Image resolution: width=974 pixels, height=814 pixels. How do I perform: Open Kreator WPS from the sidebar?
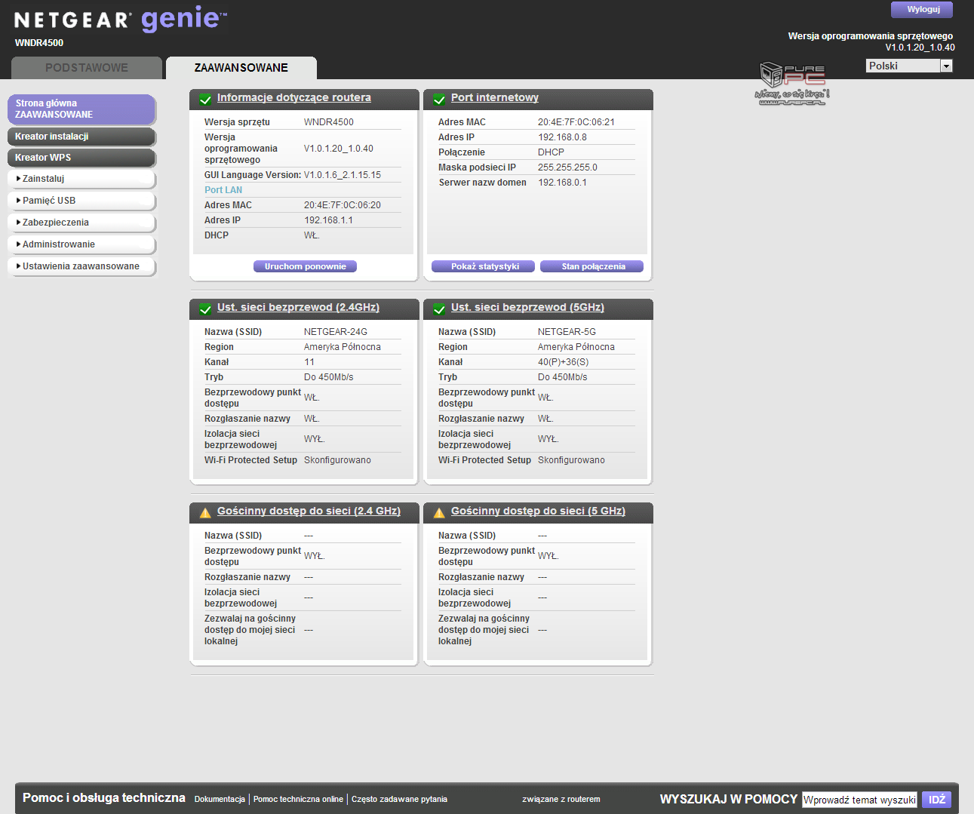(x=81, y=158)
